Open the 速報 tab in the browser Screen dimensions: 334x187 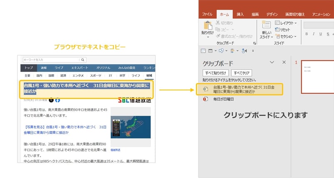[44, 68]
